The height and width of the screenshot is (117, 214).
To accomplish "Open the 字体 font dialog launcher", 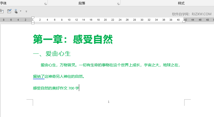I will tap(45, 4).
